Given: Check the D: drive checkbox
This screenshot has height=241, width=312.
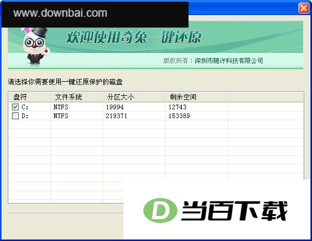Looking at the screenshot, I should coord(15,116).
